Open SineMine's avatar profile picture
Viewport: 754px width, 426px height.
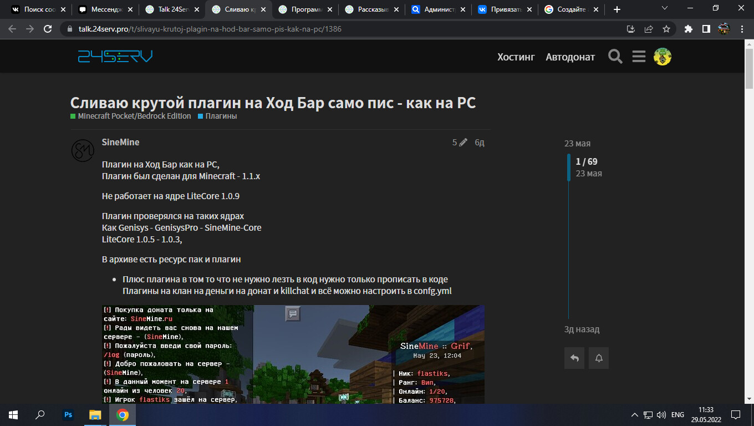83,150
